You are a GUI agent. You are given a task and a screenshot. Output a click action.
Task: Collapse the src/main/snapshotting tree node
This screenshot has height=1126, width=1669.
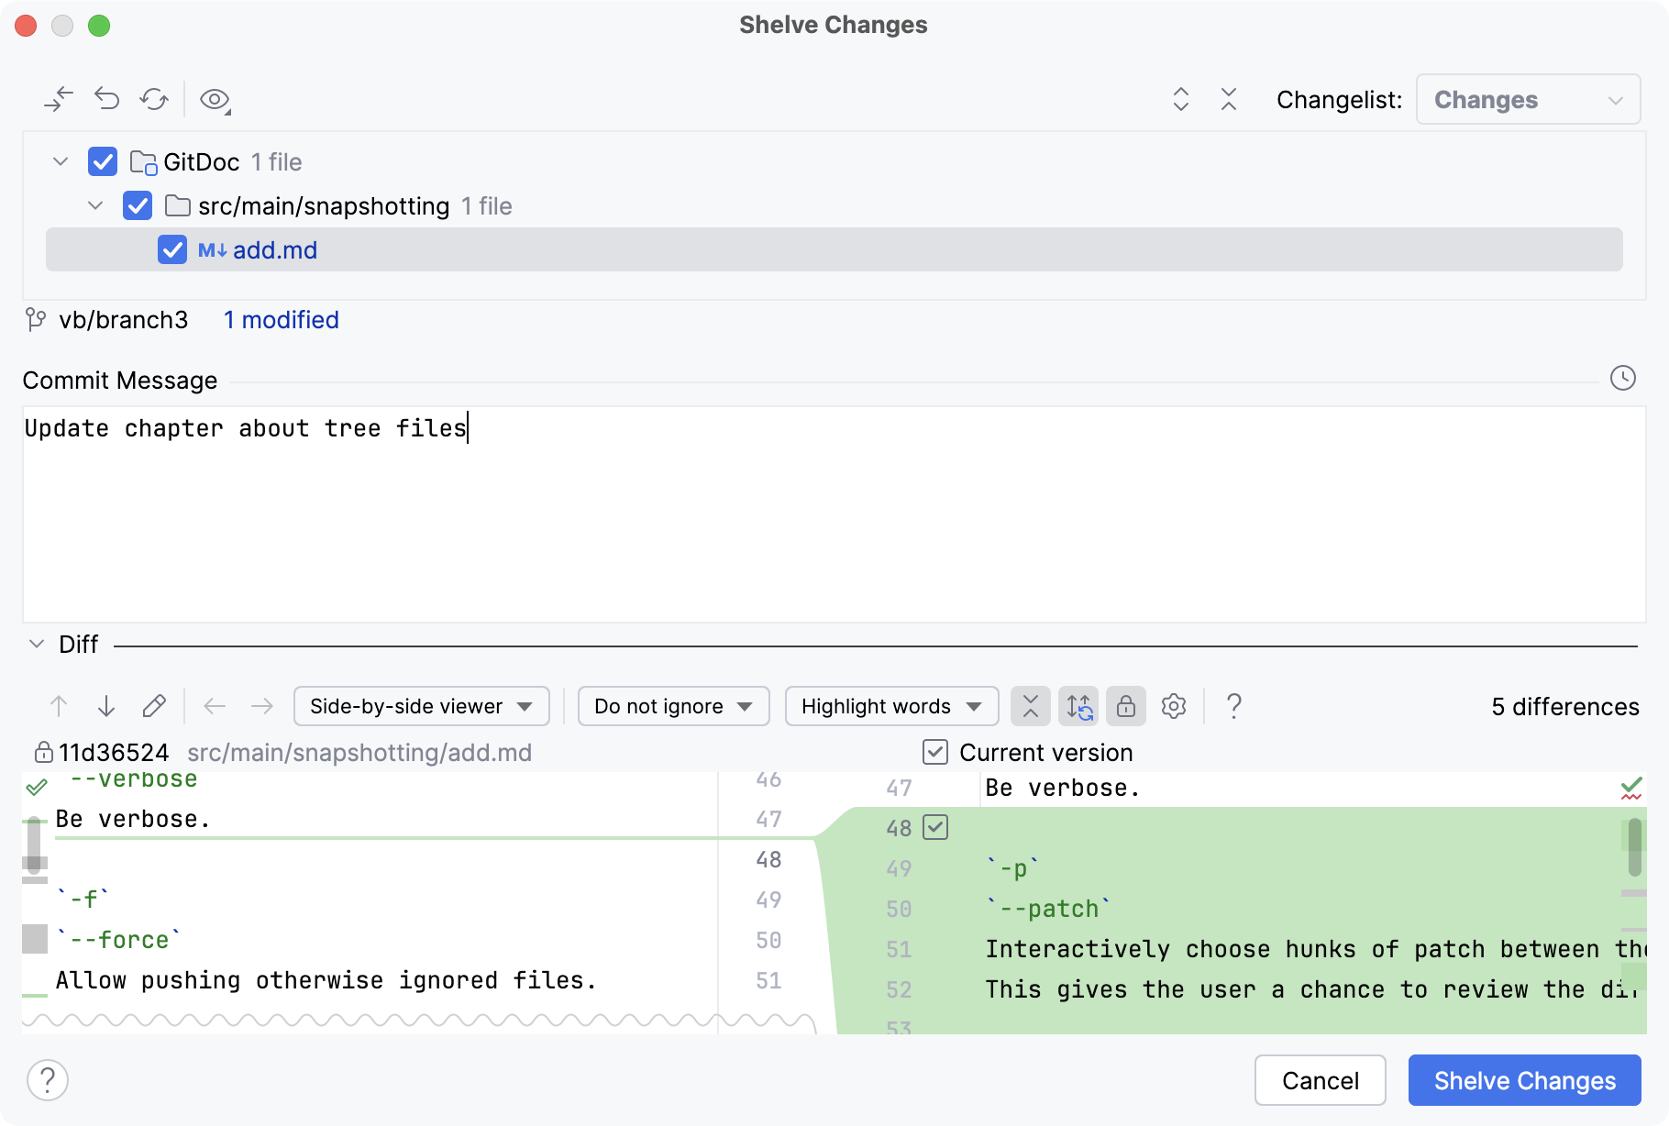[95, 205]
